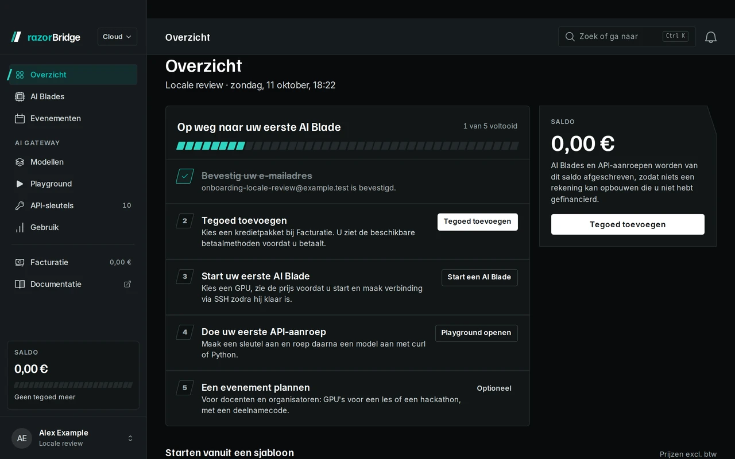
Task: Click the external link icon beside Documentatie
Action: [127, 284]
